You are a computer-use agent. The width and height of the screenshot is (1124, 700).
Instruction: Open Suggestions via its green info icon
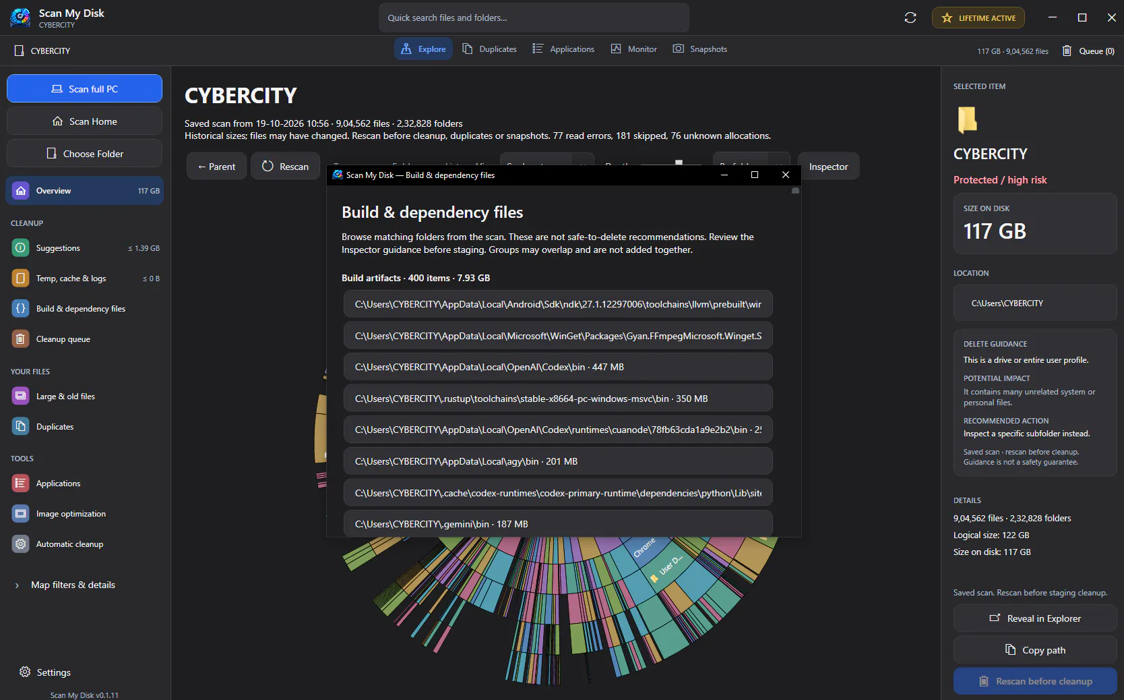tap(21, 248)
